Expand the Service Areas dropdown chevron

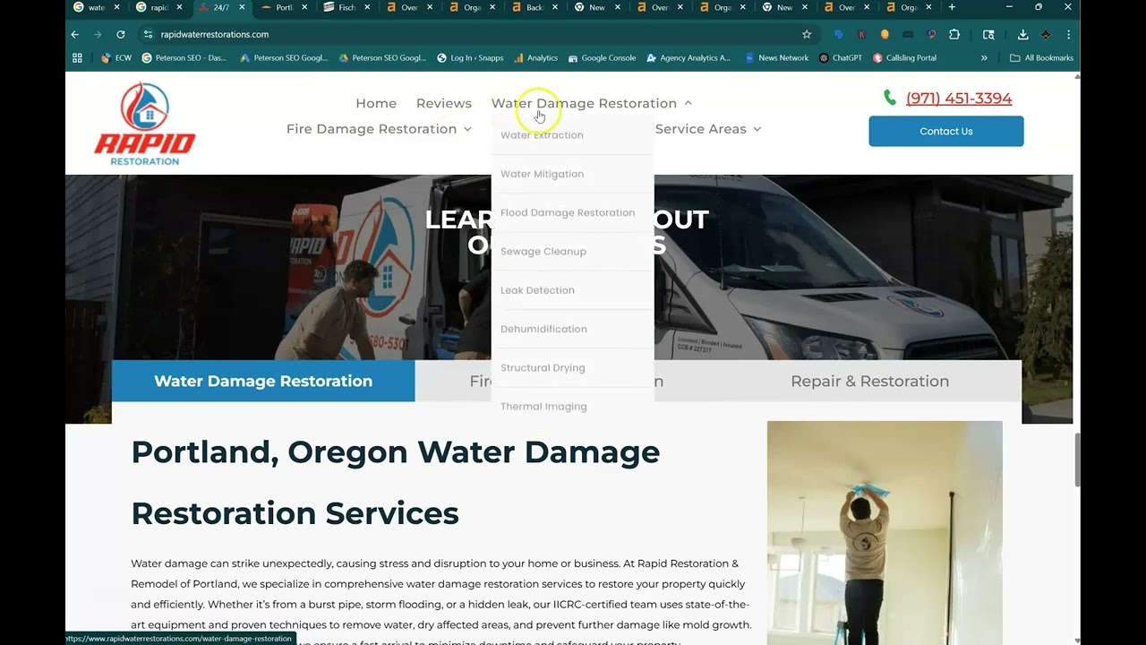click(x=757, y=129)
